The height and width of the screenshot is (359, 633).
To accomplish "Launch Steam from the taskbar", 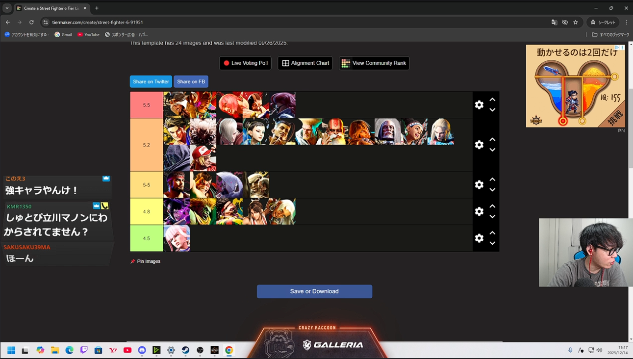I will pos(185,350).
